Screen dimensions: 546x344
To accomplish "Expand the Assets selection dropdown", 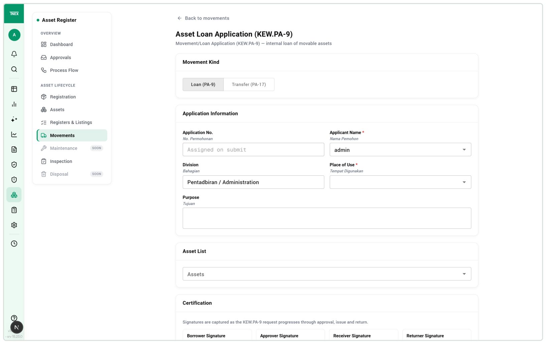I will click(327, 274).
